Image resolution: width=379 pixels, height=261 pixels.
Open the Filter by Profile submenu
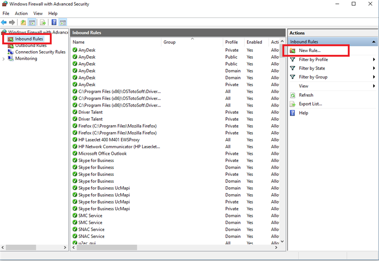(x=313, y=60)
